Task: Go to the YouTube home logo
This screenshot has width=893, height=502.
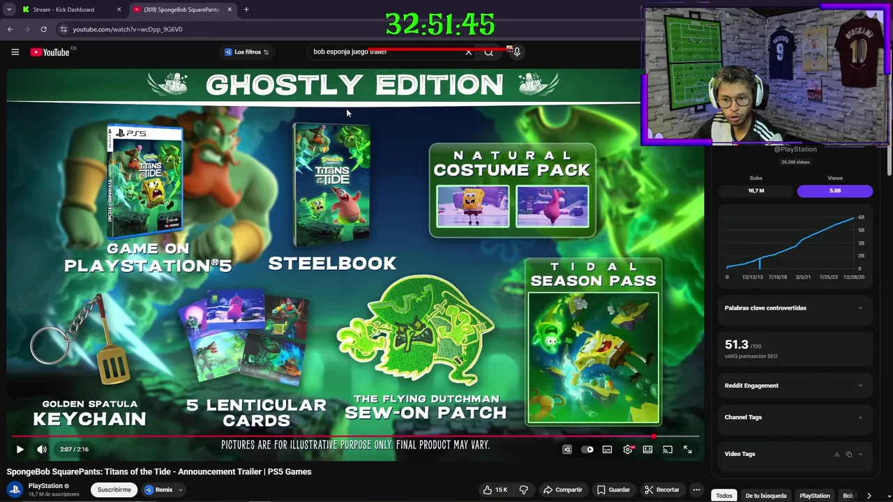Action: [x=50, y=52]
